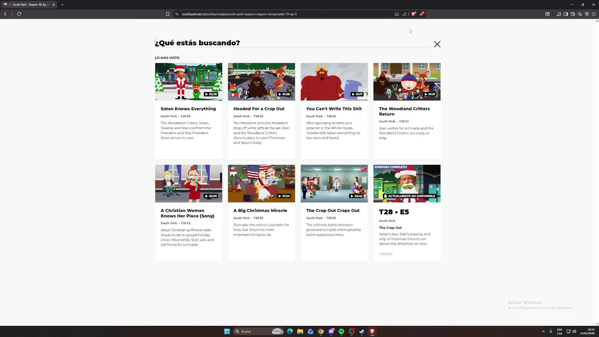Screen dimensions: 599x337
Task: Click 'The Crap Out' episode subtitle text
Action: tap(390, 227)
